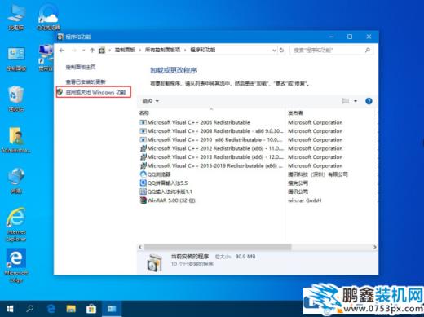This screenshot has width=424, height=317.
Task: Click the Refresh button next to address bar
Action: (281, 51)
